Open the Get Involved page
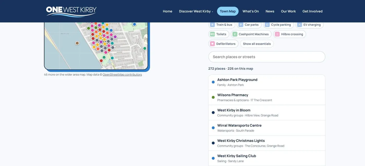Screen dimensions: 365x166 pyautogui.click(x=312, y=11)
